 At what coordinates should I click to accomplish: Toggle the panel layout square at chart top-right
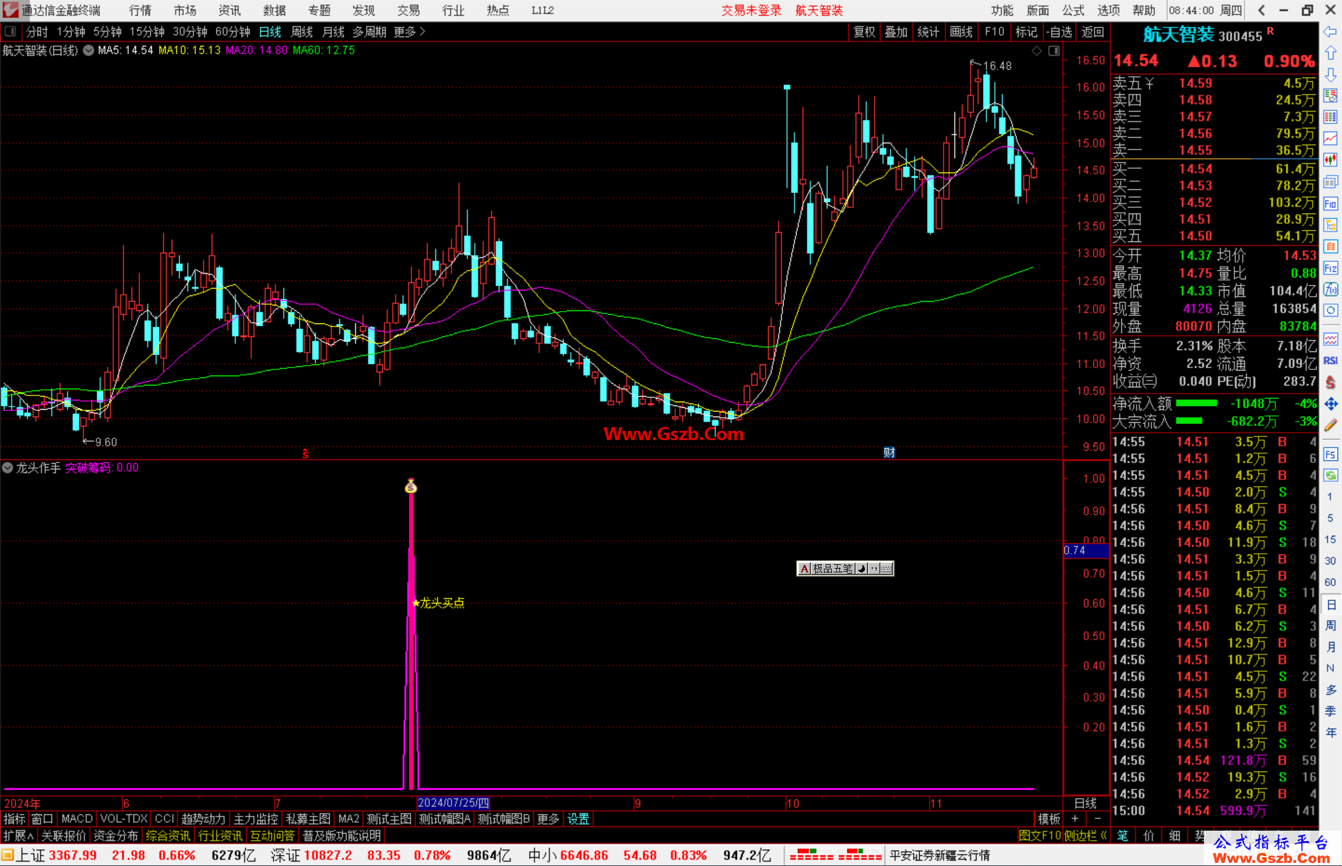tap(1054, 51)
